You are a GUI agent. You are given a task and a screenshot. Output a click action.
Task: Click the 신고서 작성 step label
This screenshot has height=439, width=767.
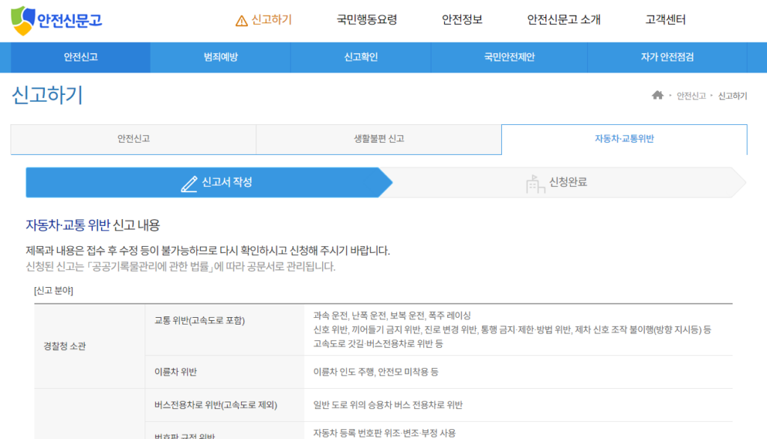point(227,182)
